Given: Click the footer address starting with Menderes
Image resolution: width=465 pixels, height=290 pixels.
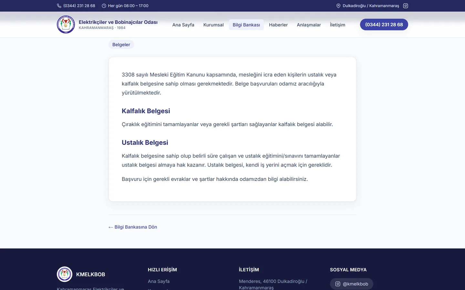Looking at the screenshot, I should (x=273, y=285).
